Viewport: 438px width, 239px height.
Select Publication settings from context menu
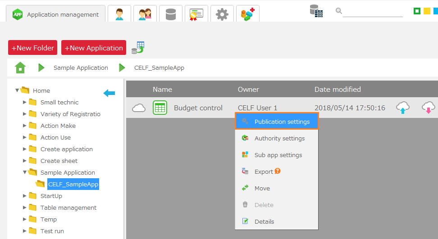pyautogui.click(x=282, y=122)
